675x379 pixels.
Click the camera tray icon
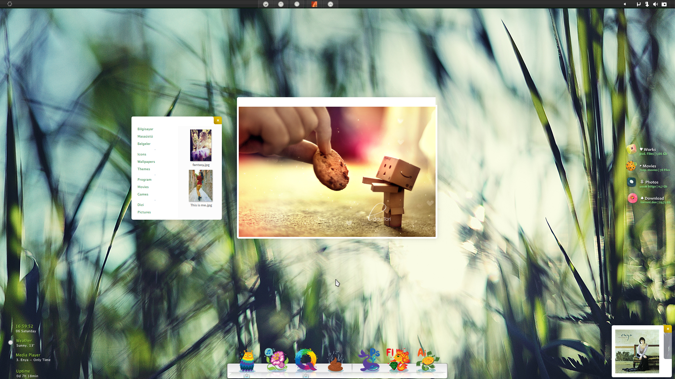tap(664, 4)
